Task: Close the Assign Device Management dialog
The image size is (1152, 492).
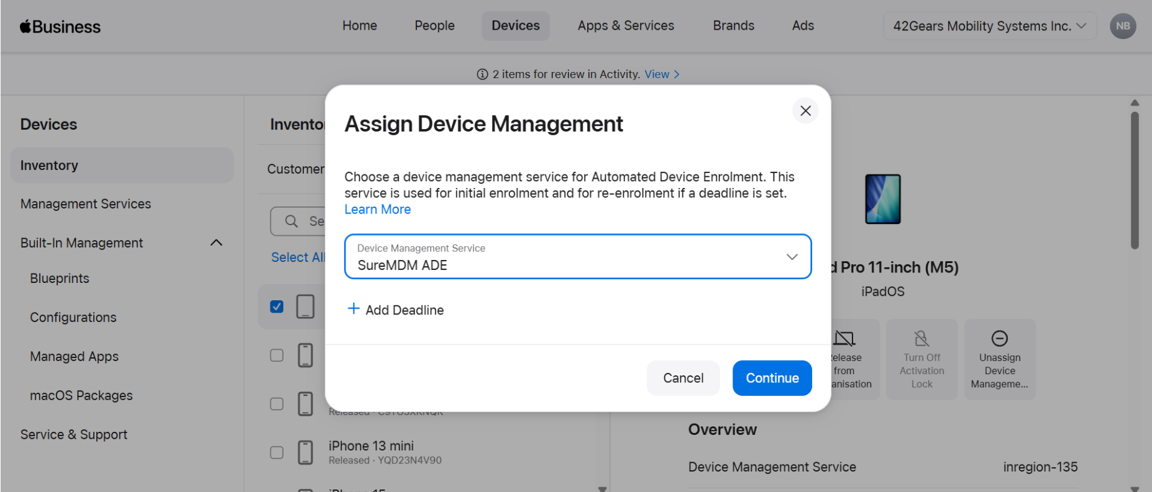Action: (805, 110)
